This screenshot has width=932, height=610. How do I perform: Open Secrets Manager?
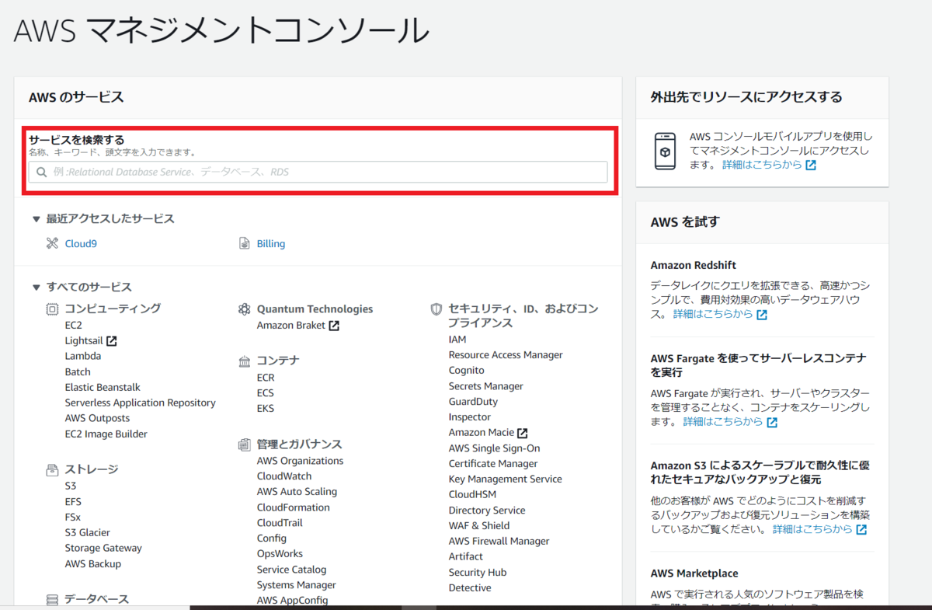(486, 385)
